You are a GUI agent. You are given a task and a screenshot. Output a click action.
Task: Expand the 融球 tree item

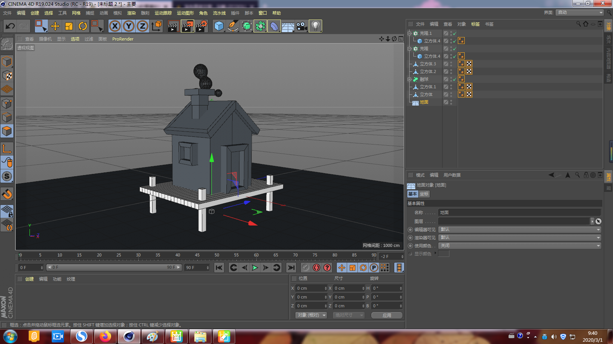pos(409,79)
